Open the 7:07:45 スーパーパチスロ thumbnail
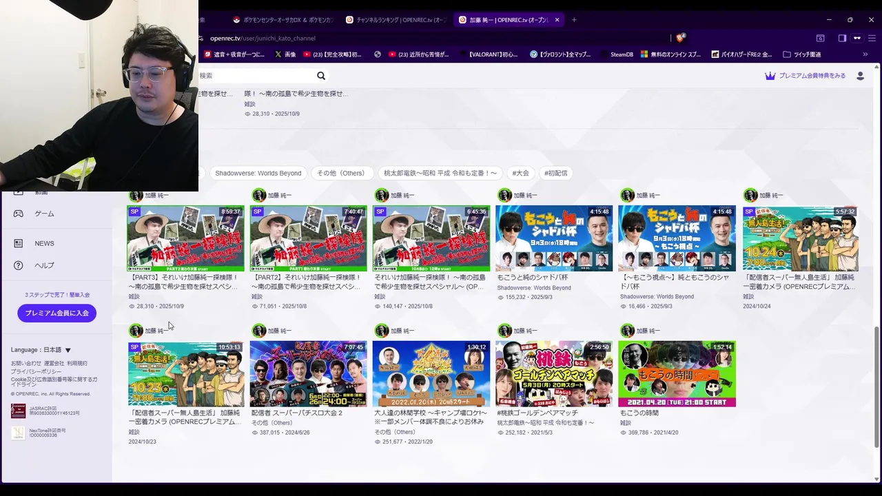 click(x=308, y=373)
